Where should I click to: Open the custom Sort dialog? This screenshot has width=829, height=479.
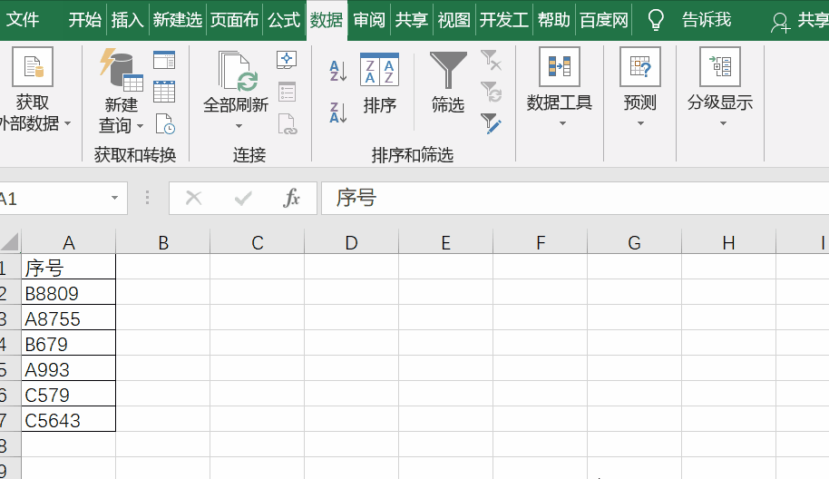[x=379, y=69]
